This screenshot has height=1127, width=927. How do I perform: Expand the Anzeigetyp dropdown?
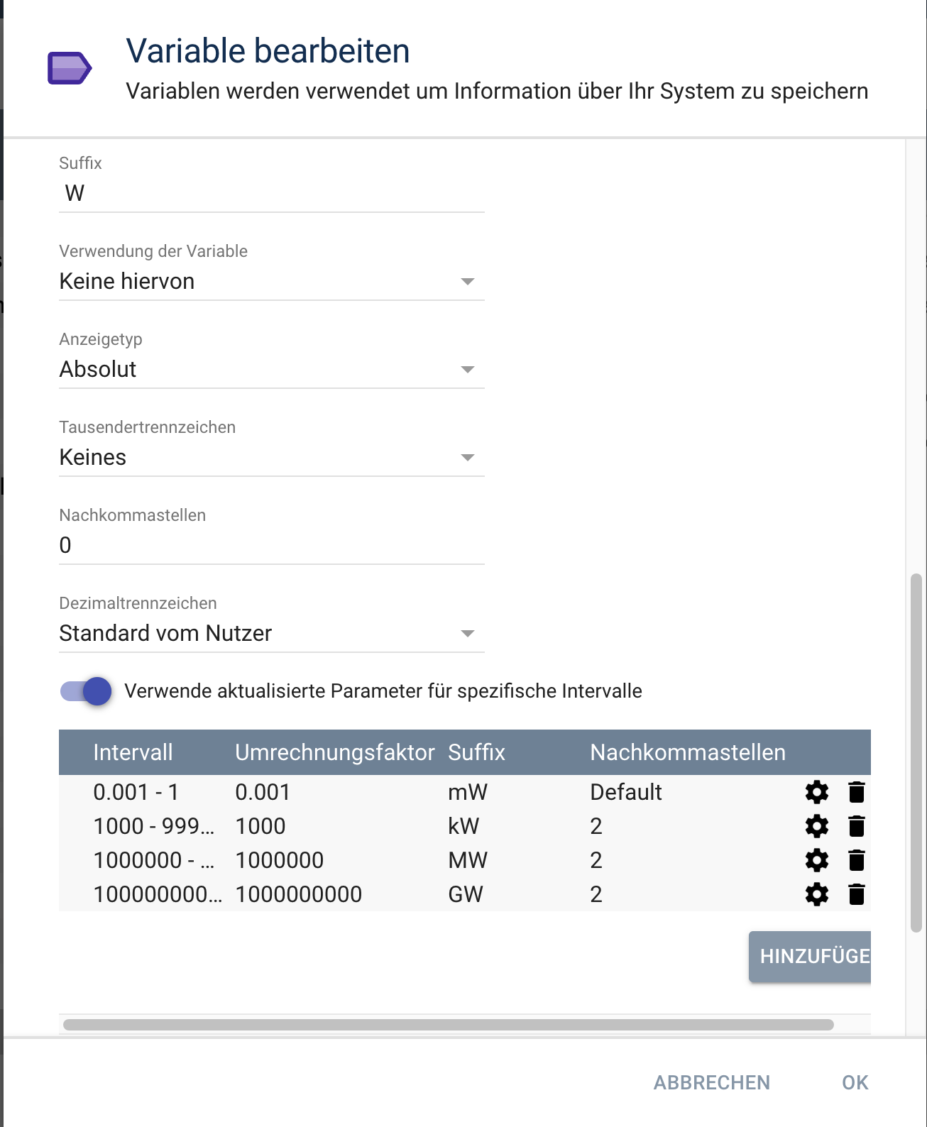click(271, 370)
